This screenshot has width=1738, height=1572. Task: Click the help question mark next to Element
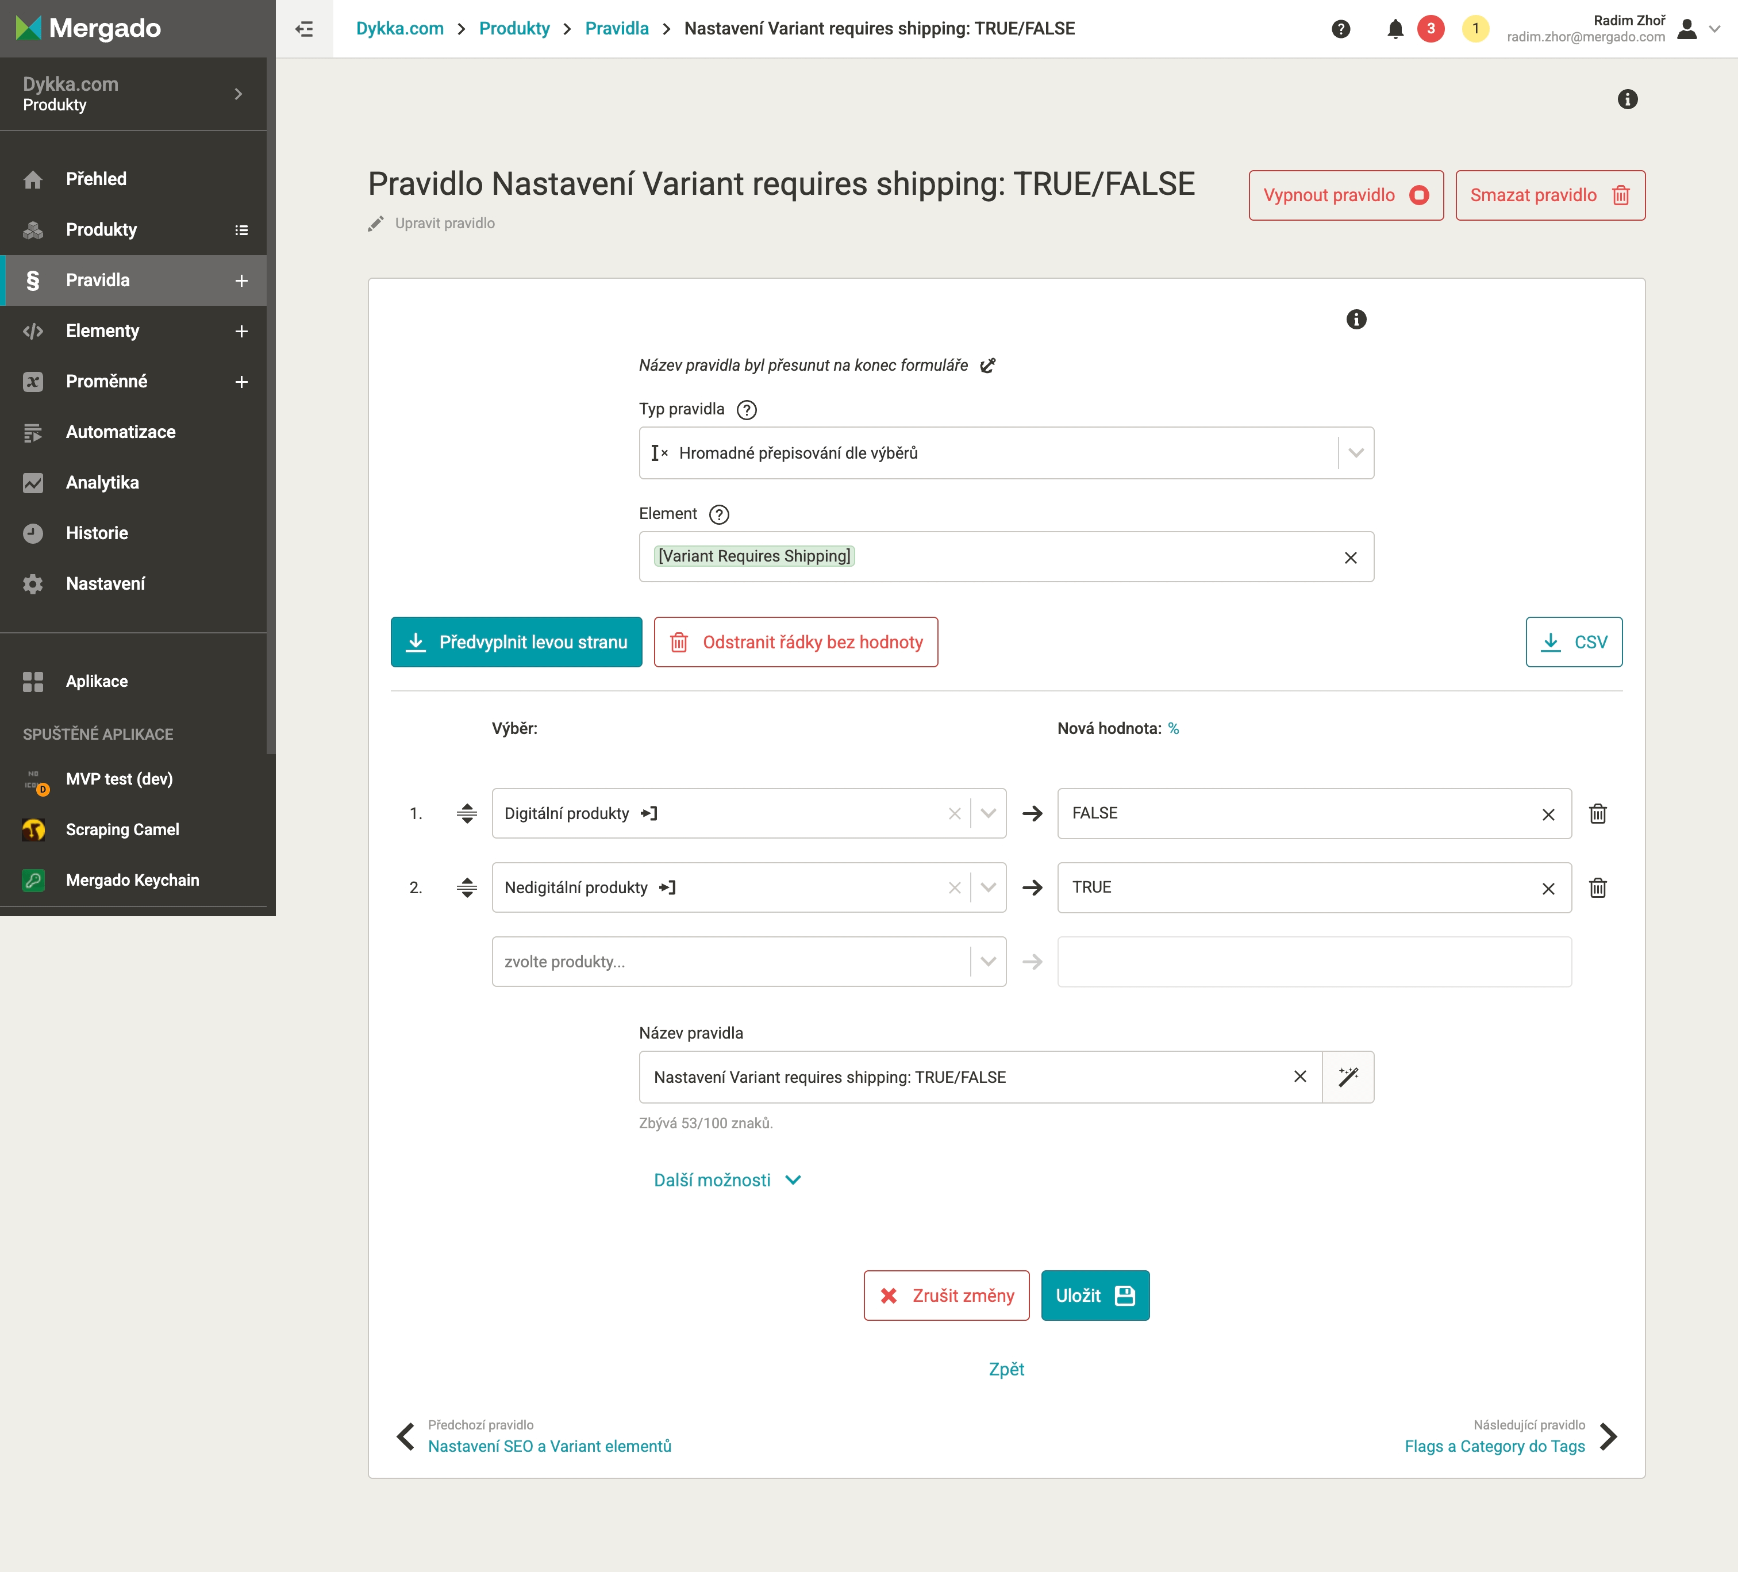(x=718, y=515)
